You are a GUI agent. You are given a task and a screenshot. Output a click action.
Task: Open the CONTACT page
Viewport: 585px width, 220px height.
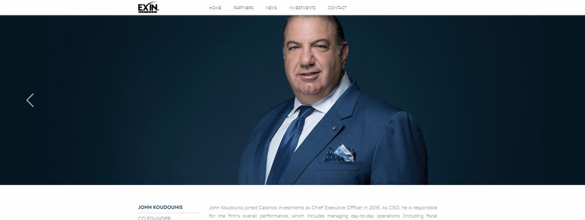coord(337,8)
